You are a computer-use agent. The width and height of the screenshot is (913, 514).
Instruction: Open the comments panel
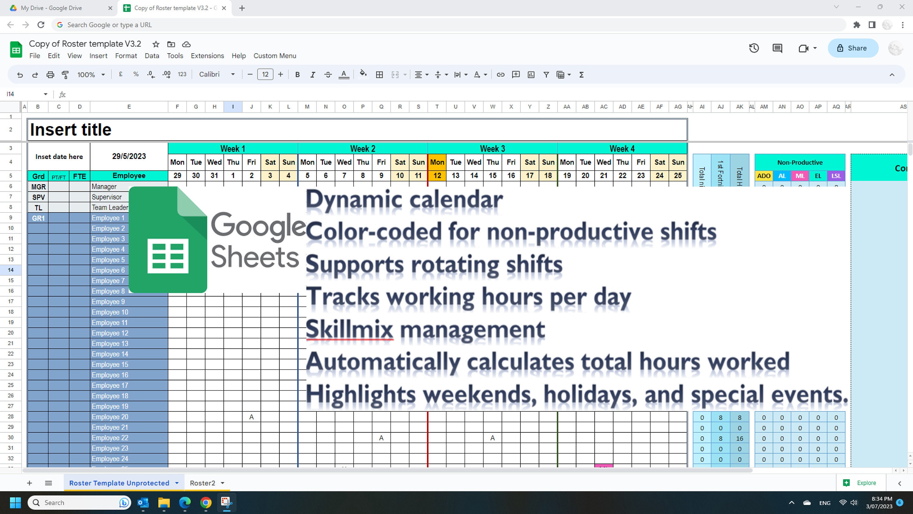coord(777,48)
